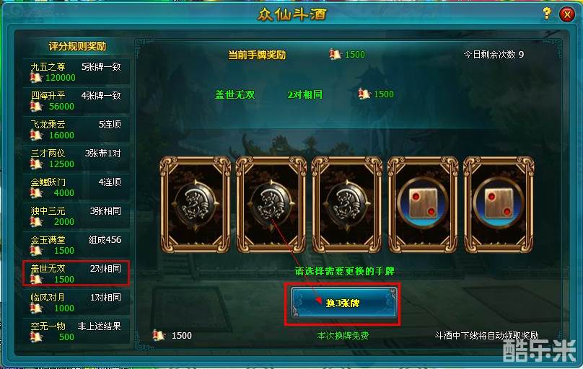Click the 九五之尊 scoring rule entry
583x369 pixels.
[x=76, y=71]
